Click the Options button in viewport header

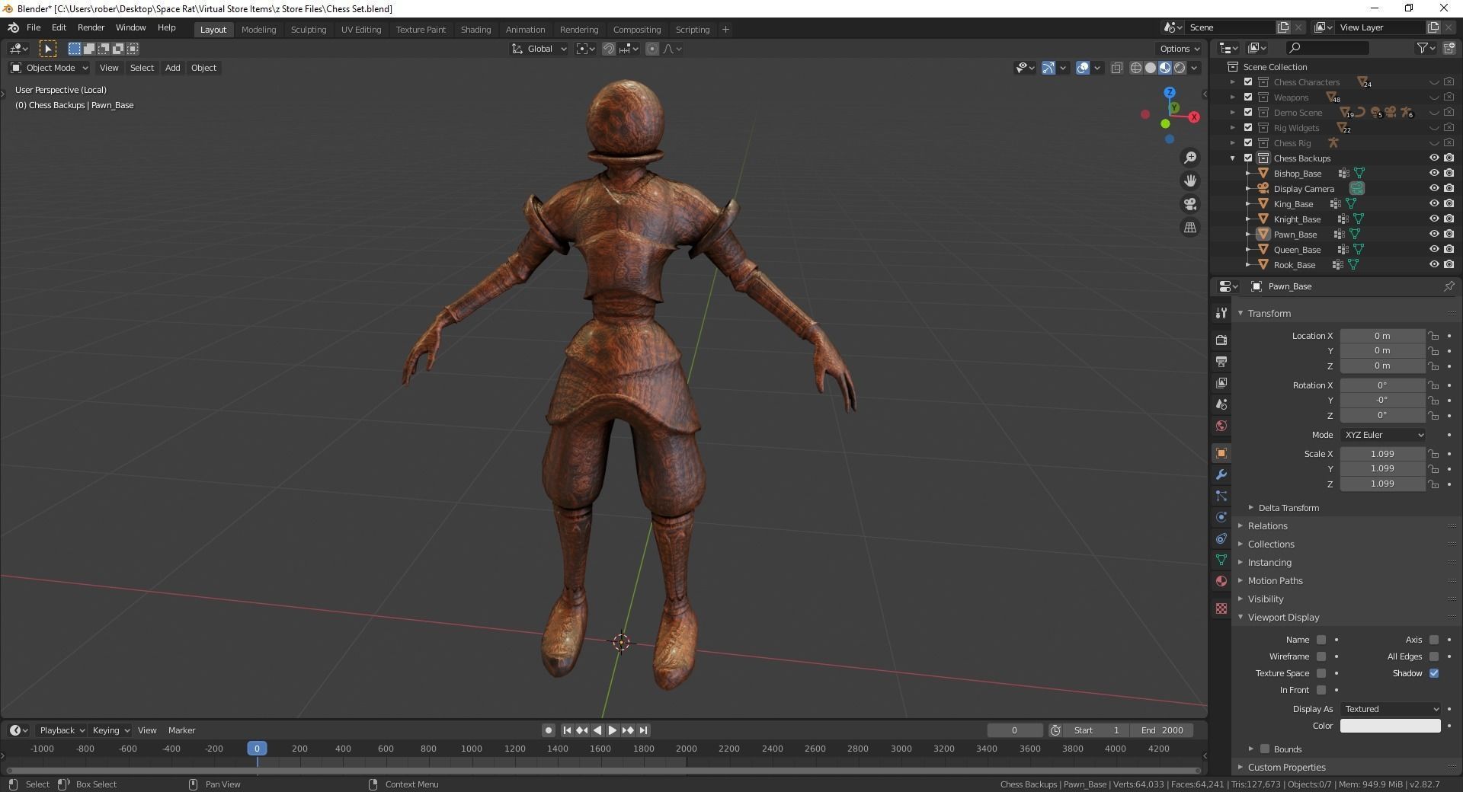(1179, 49)
